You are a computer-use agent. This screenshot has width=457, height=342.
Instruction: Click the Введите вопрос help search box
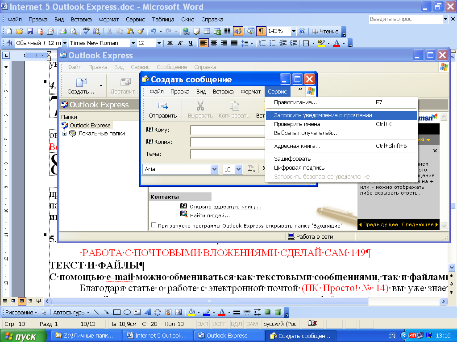coord(406,19)
